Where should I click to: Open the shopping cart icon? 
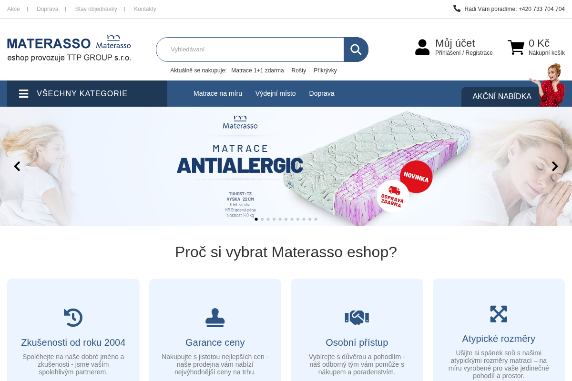[x=516, y=48]
